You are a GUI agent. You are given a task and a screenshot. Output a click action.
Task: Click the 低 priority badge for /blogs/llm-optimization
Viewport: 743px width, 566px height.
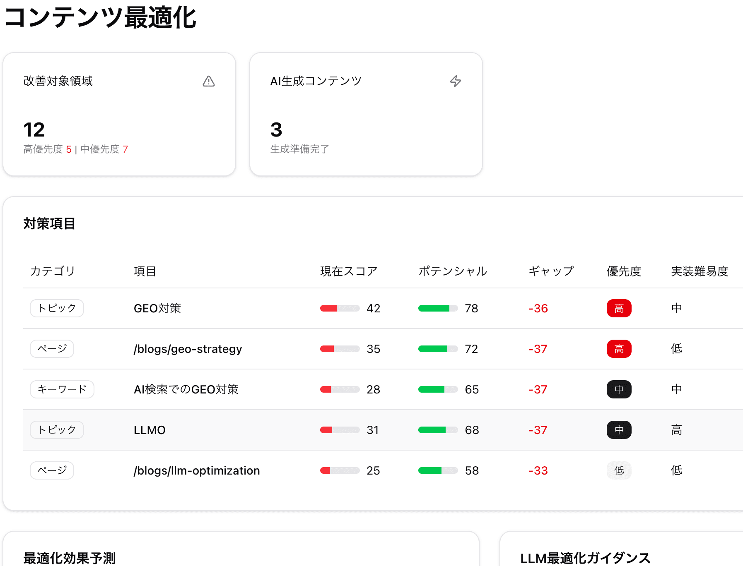(619, 470)
